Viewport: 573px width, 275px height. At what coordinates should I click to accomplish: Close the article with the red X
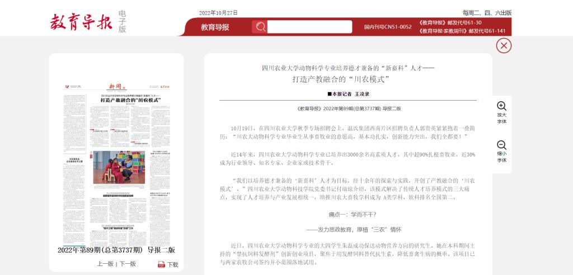504,46
